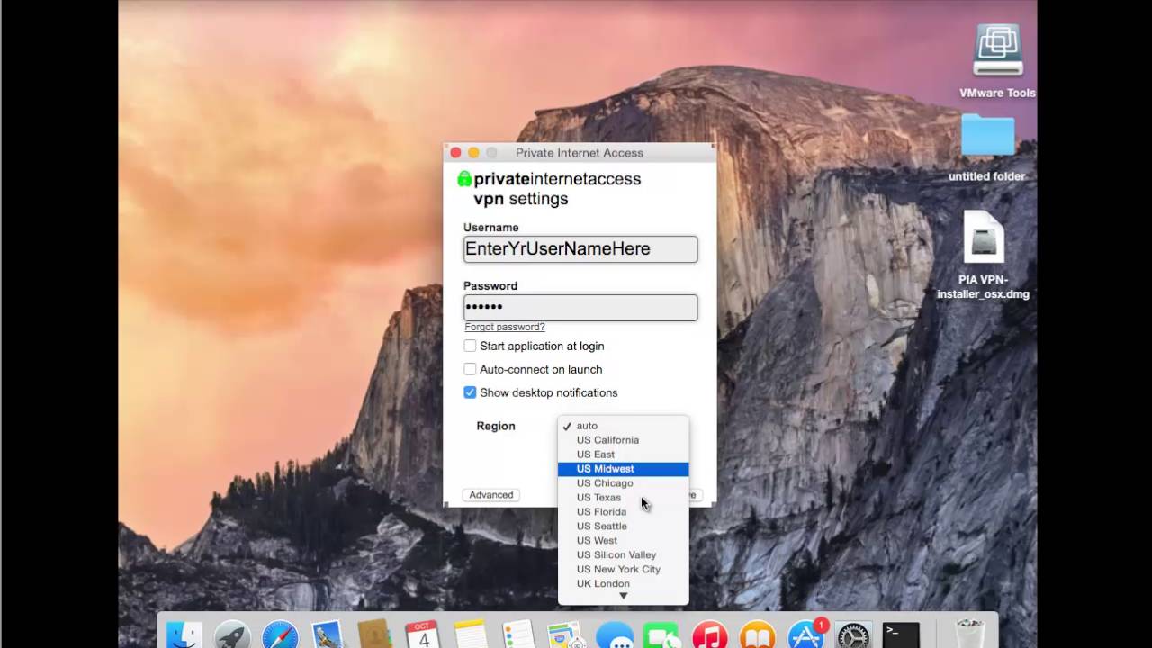Enable Start application at login

[x=470, y=346]
